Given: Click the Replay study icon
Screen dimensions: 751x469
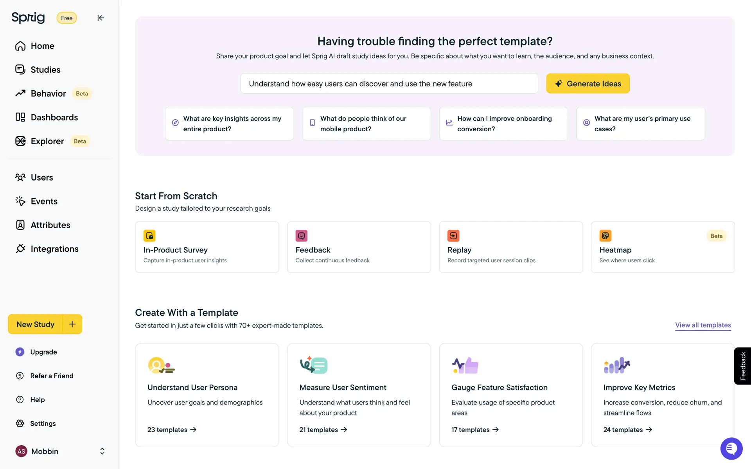Looking at the screenshot, I should 453,236.
